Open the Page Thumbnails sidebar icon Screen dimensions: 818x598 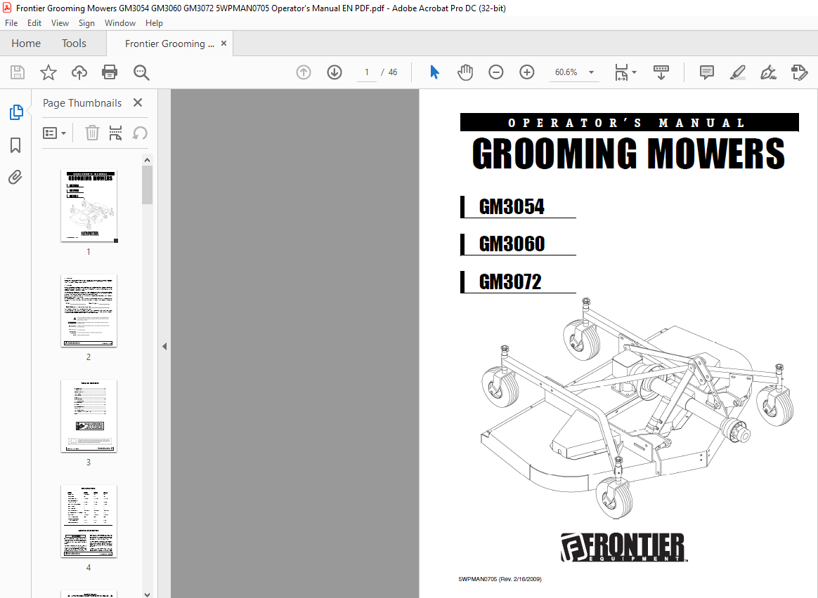(x=15, y=112)
